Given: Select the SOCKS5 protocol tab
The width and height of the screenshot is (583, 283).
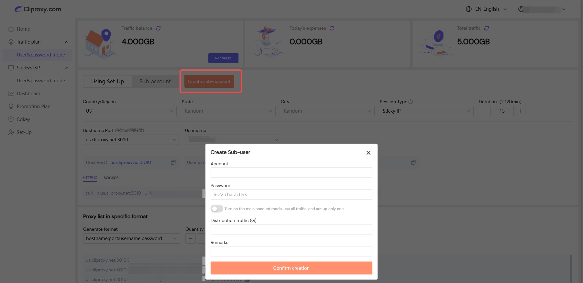Looking at the screenshot, I should 111,178.
